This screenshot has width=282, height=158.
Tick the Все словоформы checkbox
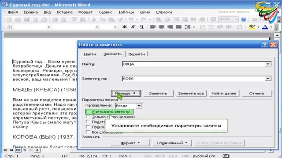88,132
